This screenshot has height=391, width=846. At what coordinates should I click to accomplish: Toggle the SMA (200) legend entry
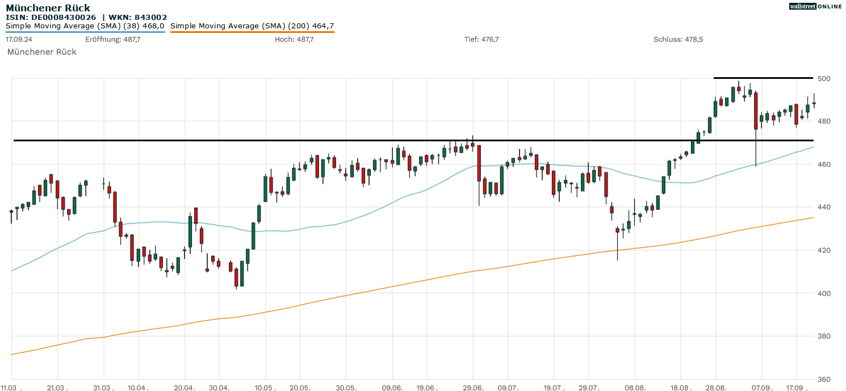point(252,26)
